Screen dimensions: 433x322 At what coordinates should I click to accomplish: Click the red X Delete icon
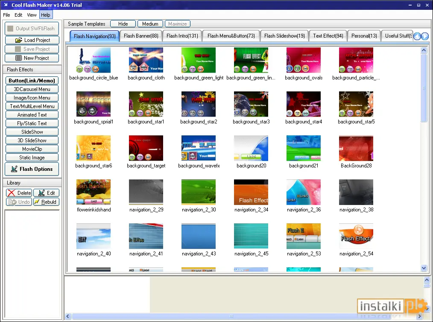tap(12, 193)
